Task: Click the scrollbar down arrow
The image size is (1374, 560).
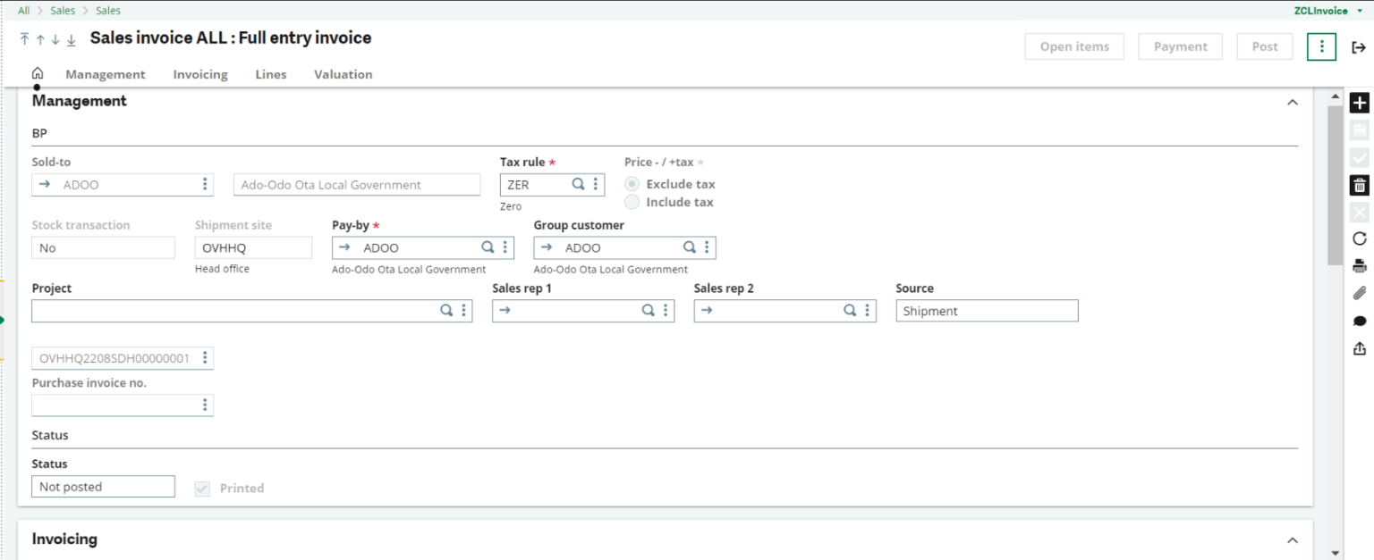Action: click(x=1335, y=553)
